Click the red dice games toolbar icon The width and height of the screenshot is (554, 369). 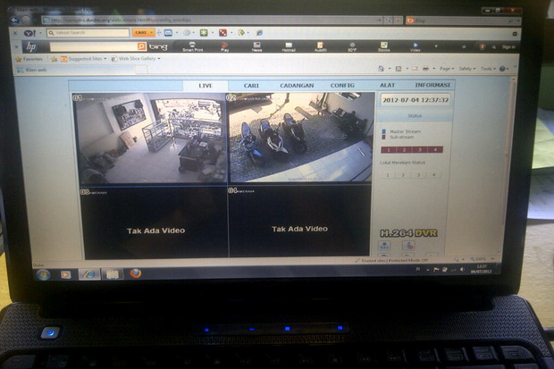click(x=223, y=33)
